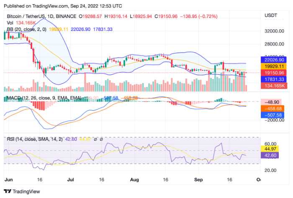Click the Aug label on time axis
This screenshot has width=293, height=198.
pyautogui.click(x=134, y=180)
